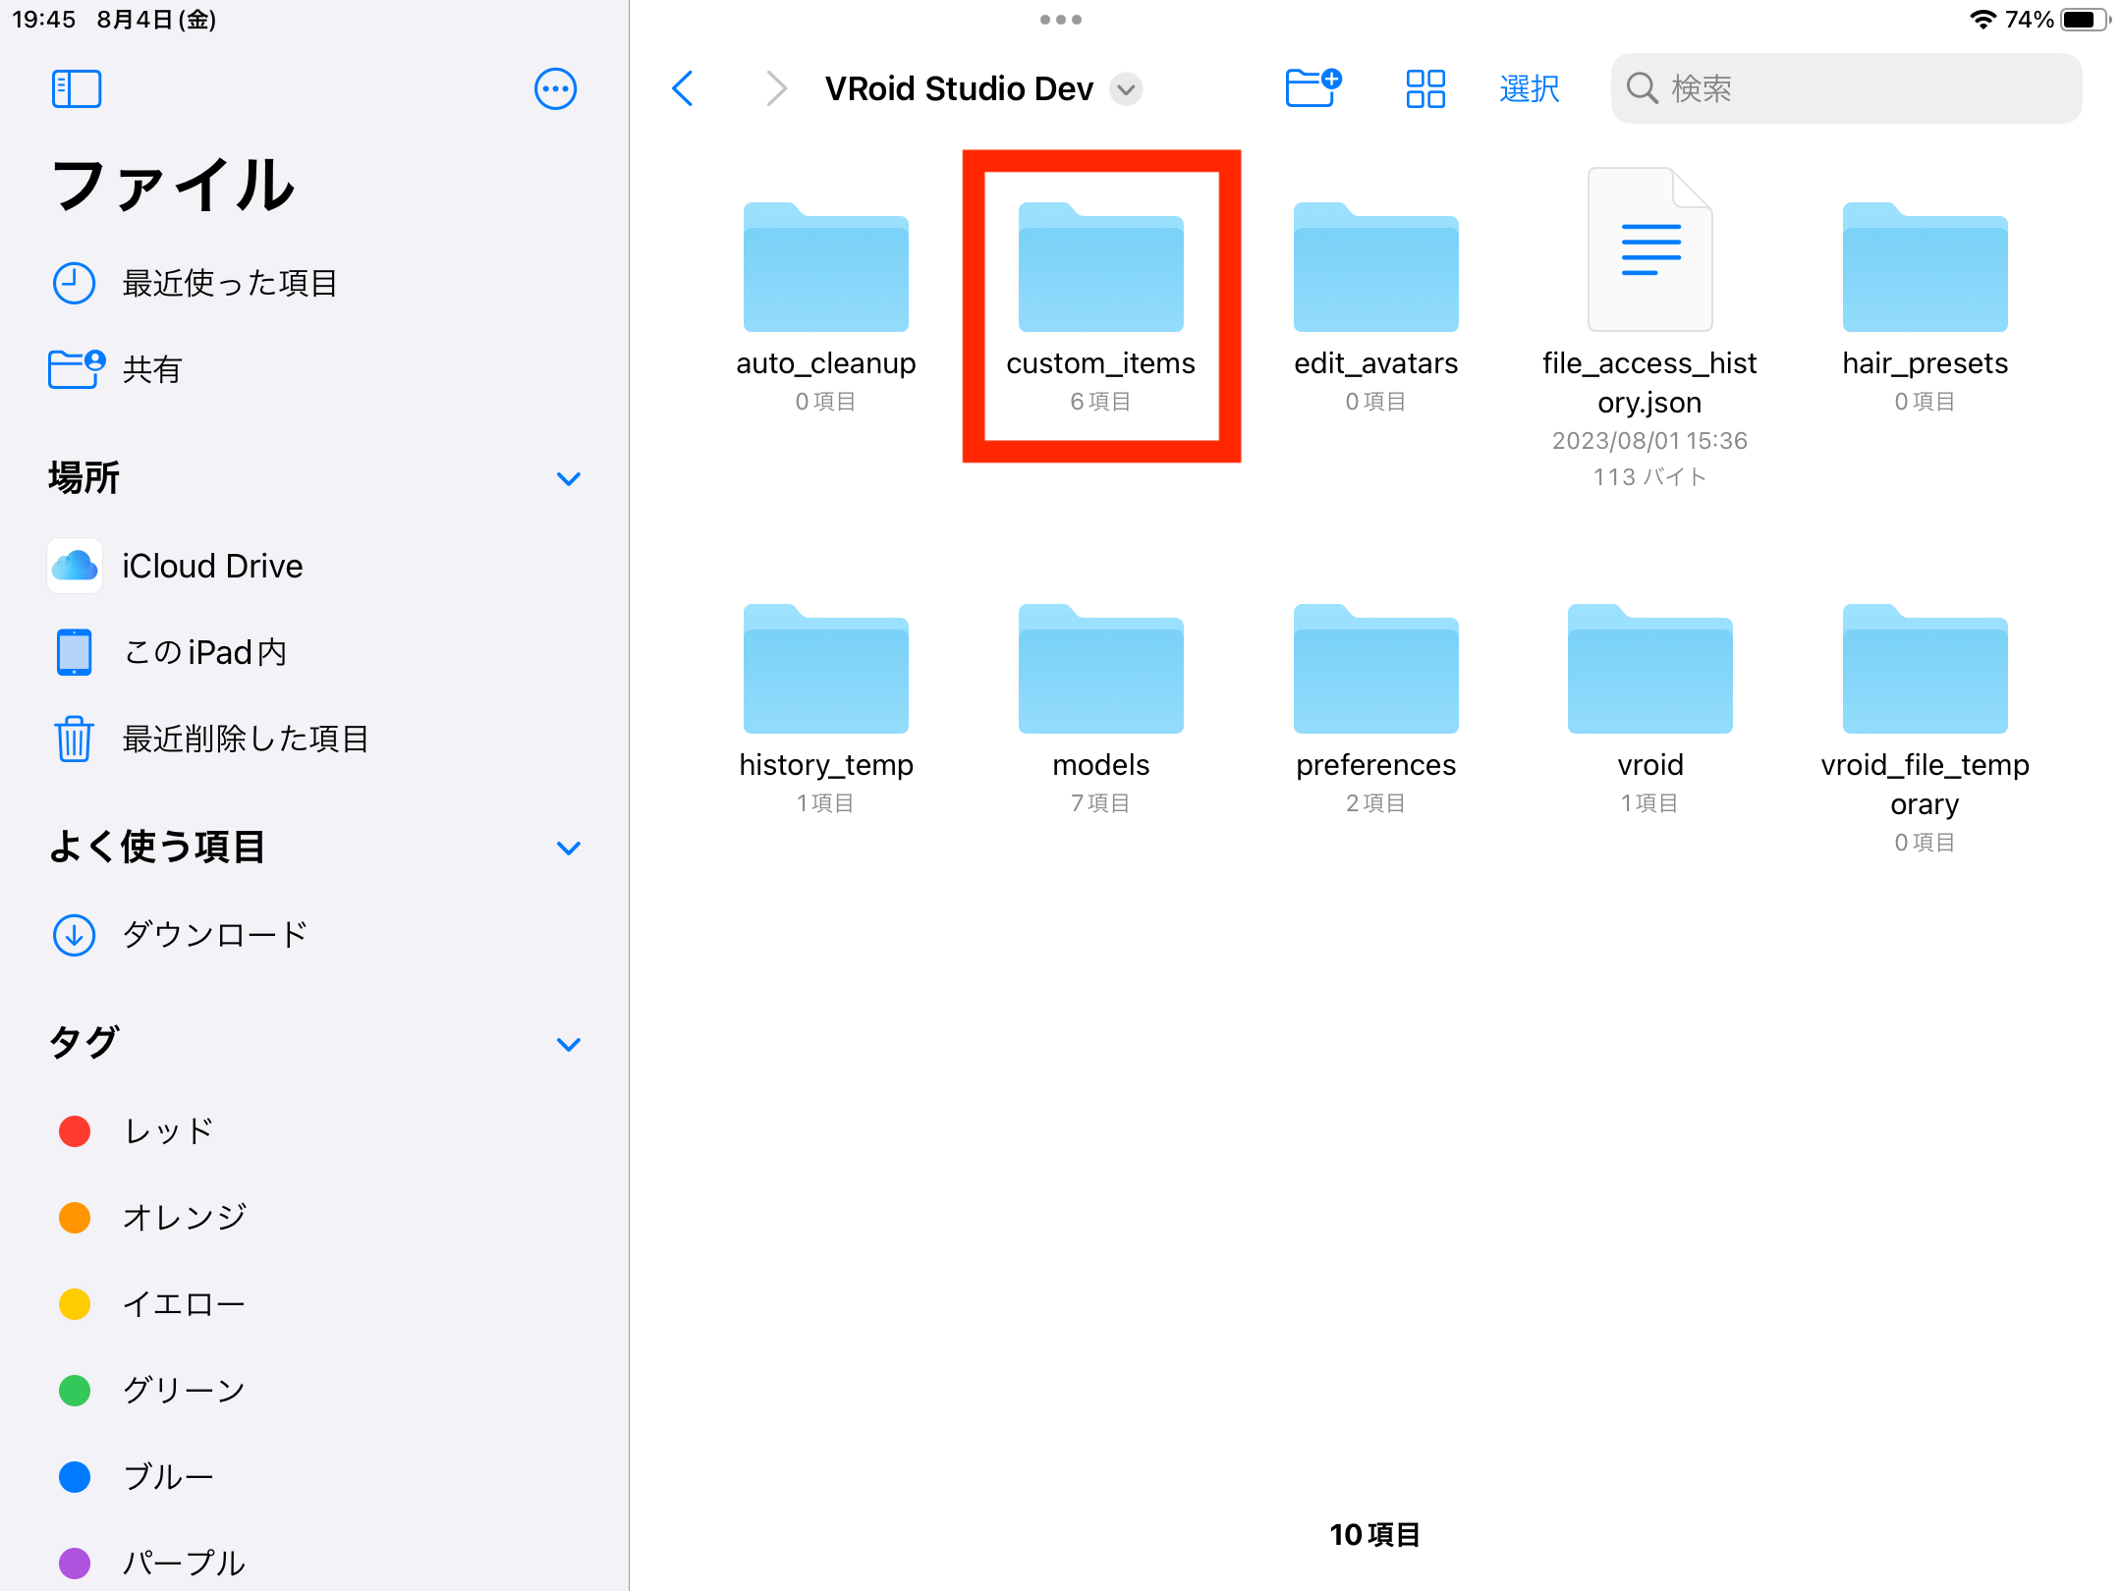Image resolution: width=2122 pixels, height=1591 pixels.
Task: Go forward with the right chevron
Action: pyautogui.click(x=776, y=88)
